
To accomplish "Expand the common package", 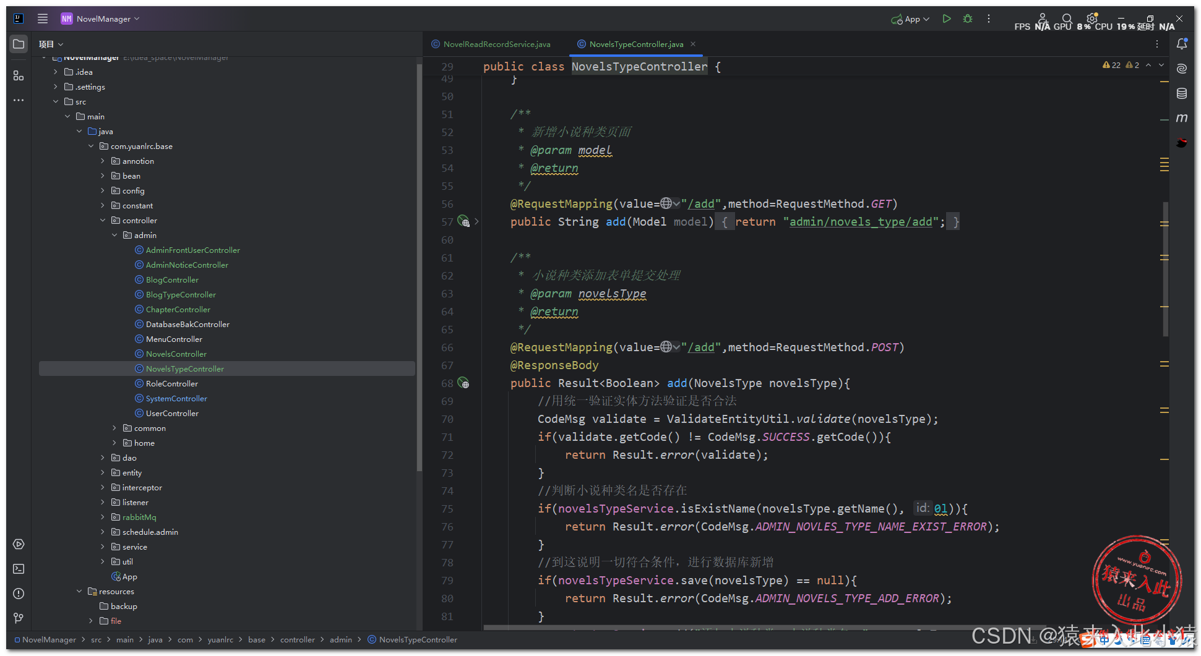I will 114,428.
